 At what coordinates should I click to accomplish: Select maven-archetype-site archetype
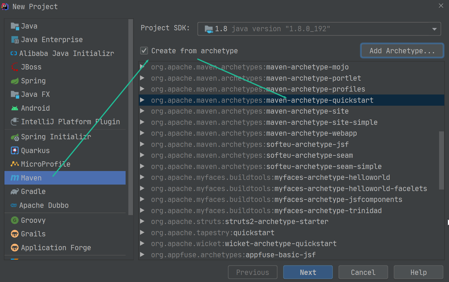(x=292, y=111)
